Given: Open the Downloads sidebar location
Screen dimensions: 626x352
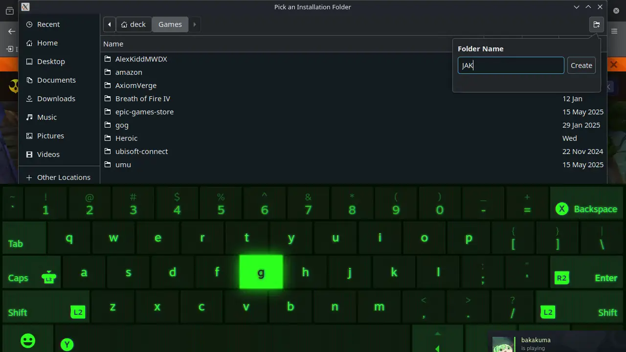Looking at the screenshot, I should click(x=56, y=99).
